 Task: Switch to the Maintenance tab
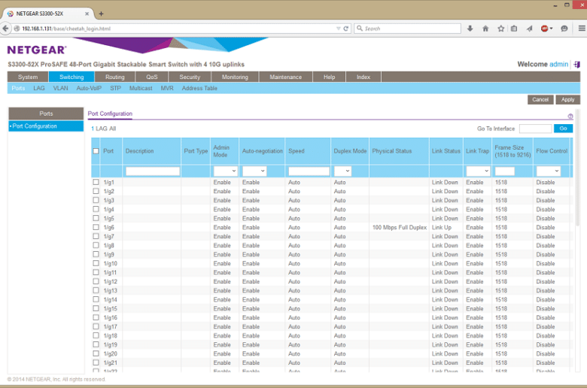286,77
